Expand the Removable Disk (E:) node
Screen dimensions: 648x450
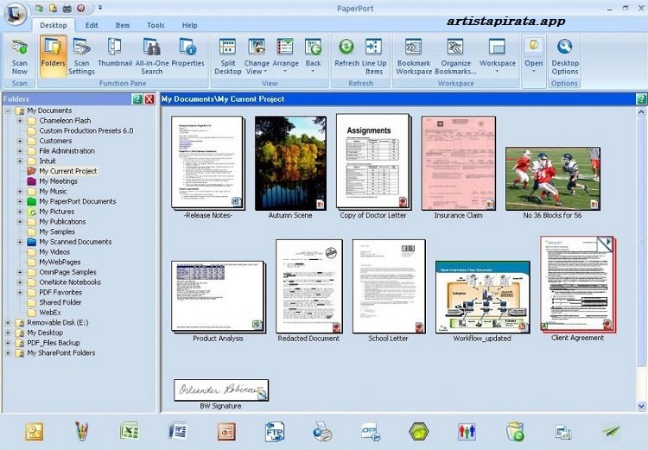pos(9,323)
